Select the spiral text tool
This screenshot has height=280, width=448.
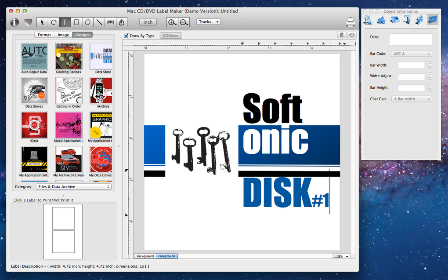121,22
